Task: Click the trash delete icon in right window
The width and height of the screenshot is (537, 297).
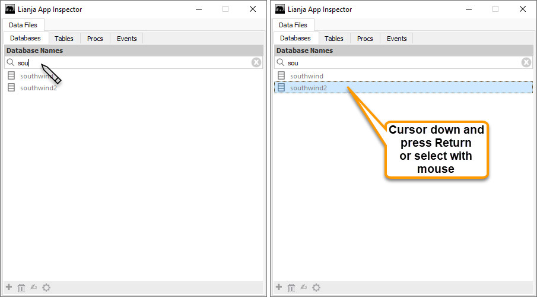Action: 291,287
